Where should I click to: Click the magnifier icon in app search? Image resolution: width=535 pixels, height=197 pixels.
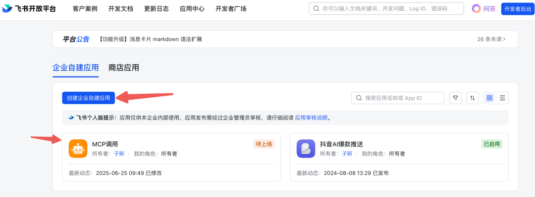pyautogui.click(x=359, y=98)
